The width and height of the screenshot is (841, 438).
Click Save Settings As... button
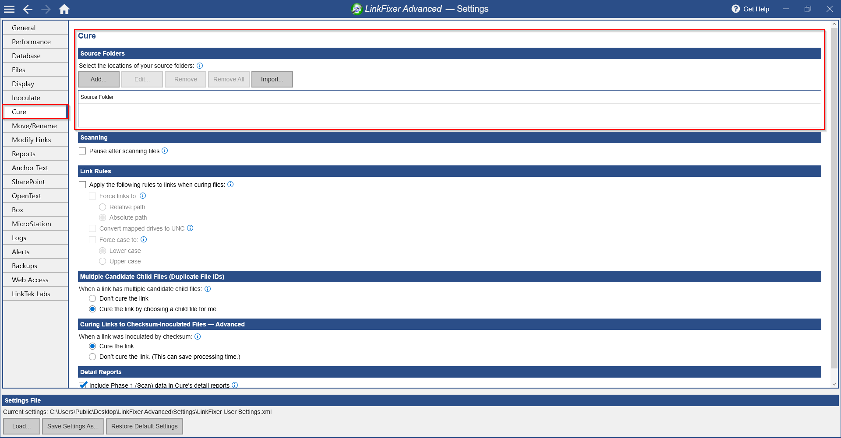73,426
